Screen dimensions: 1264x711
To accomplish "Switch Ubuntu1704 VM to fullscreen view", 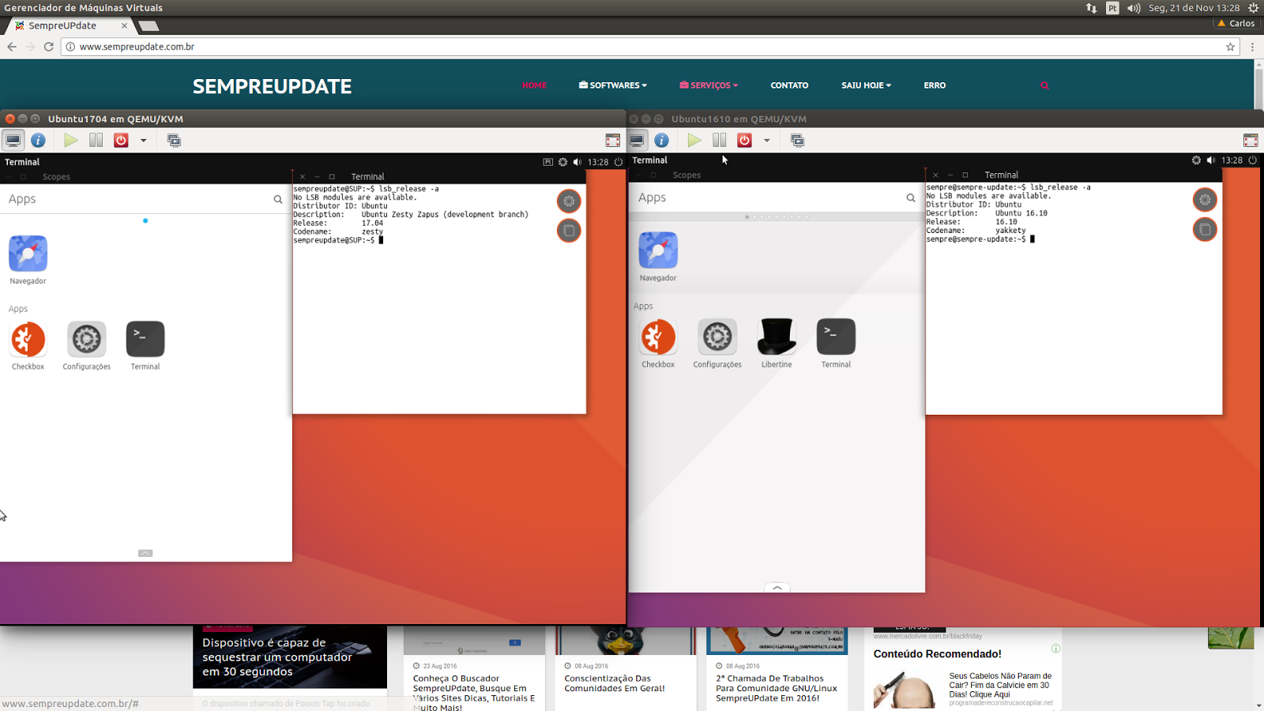I will pyautogui.click(x=612, y=141).
